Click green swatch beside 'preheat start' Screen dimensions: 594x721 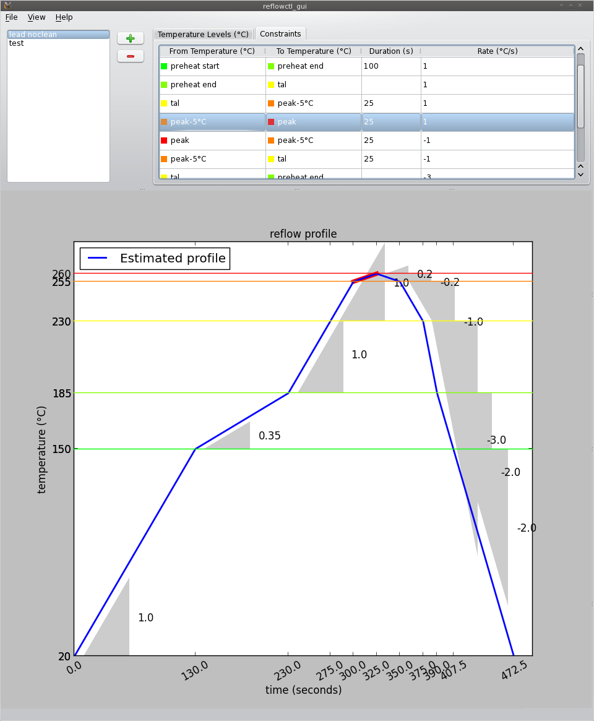click(x=164, y=66)
